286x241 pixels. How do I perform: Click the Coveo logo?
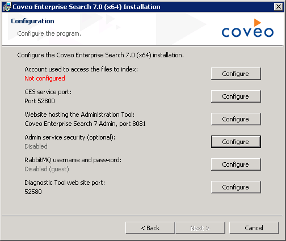coord(247,28)
